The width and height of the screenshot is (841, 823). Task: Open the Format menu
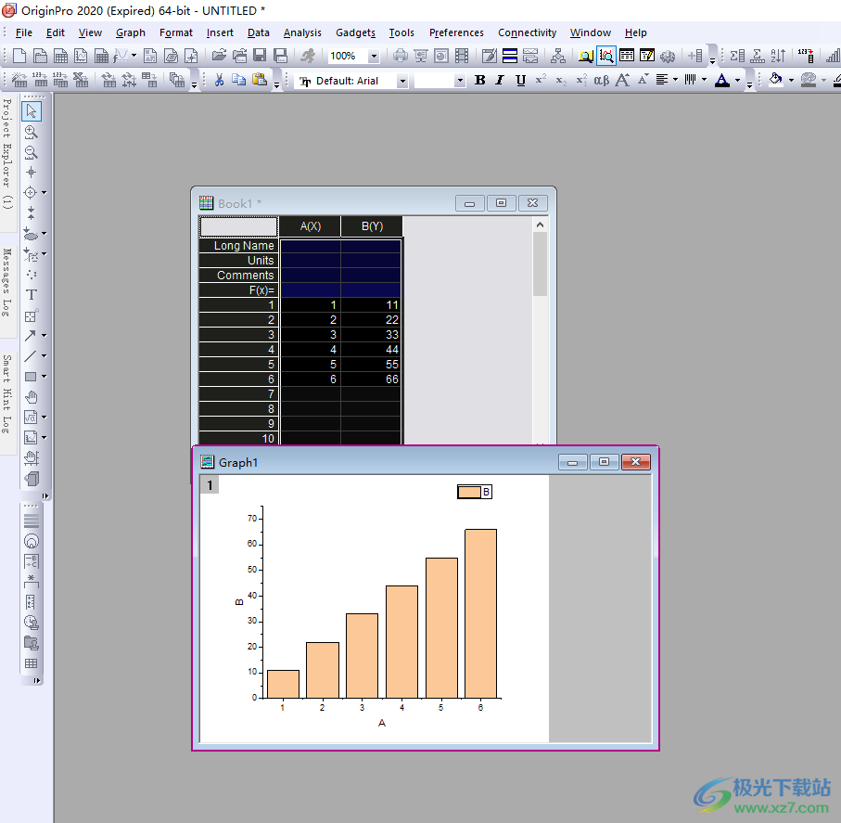click(176, 32)
